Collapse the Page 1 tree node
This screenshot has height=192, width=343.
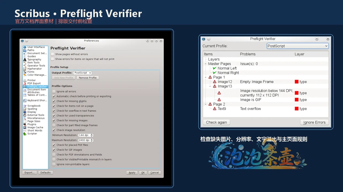pyautogui.click(x=206, y=77)
